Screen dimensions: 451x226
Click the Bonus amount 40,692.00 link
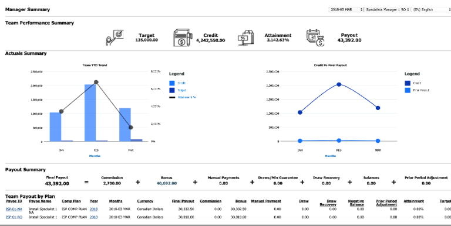(167, 183)
